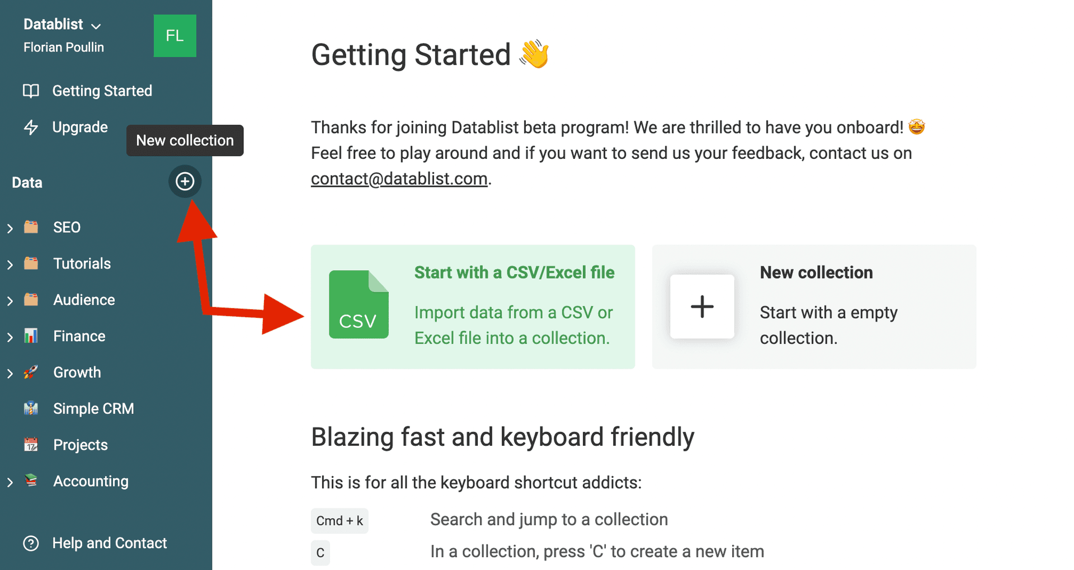1074x570 pixels.
Task: Expand the SEO folder chevron
Action: point(10,228)
